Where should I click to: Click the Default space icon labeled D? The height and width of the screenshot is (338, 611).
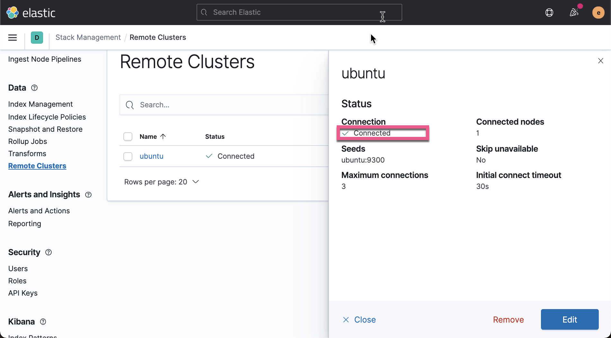pyautogui.click(x=37, y=37)
